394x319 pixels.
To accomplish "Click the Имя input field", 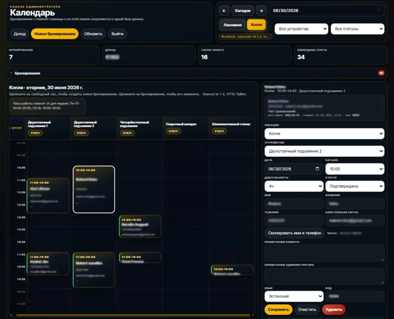I will [294, 204].
